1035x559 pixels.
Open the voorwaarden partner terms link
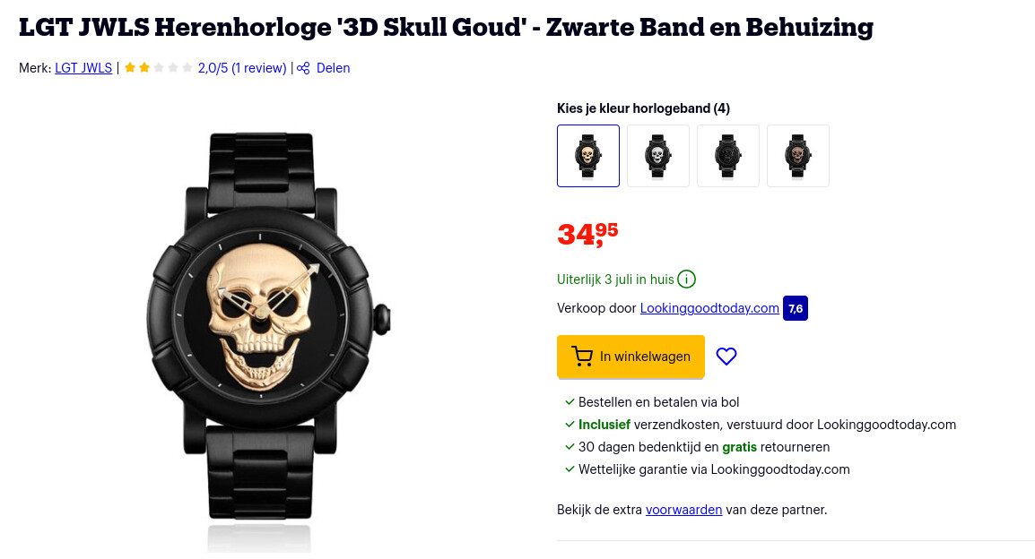[x=683, y=510]
